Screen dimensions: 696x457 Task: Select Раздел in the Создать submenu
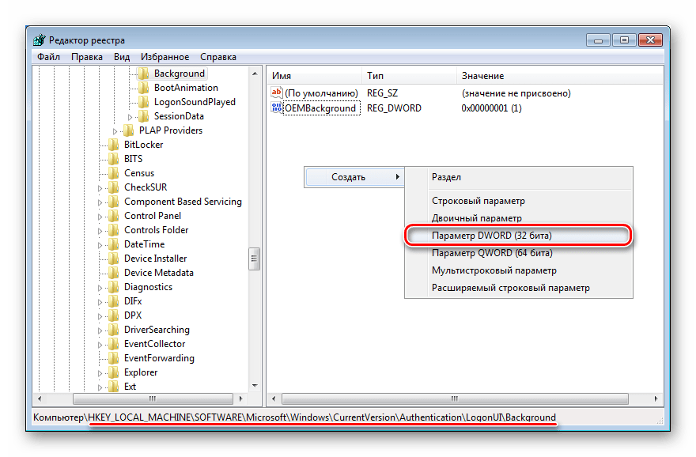(x=518, y=177)
